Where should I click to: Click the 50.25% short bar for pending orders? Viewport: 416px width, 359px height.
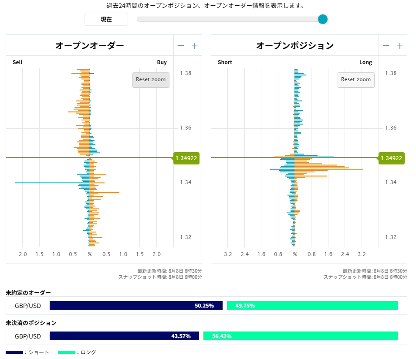[136, 305]
